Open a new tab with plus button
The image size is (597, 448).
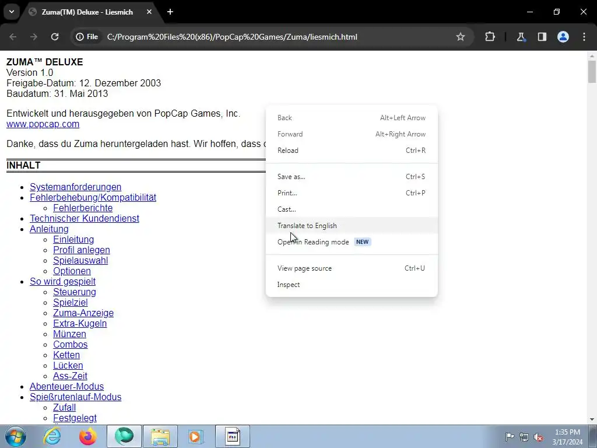(x=170, y=12)
